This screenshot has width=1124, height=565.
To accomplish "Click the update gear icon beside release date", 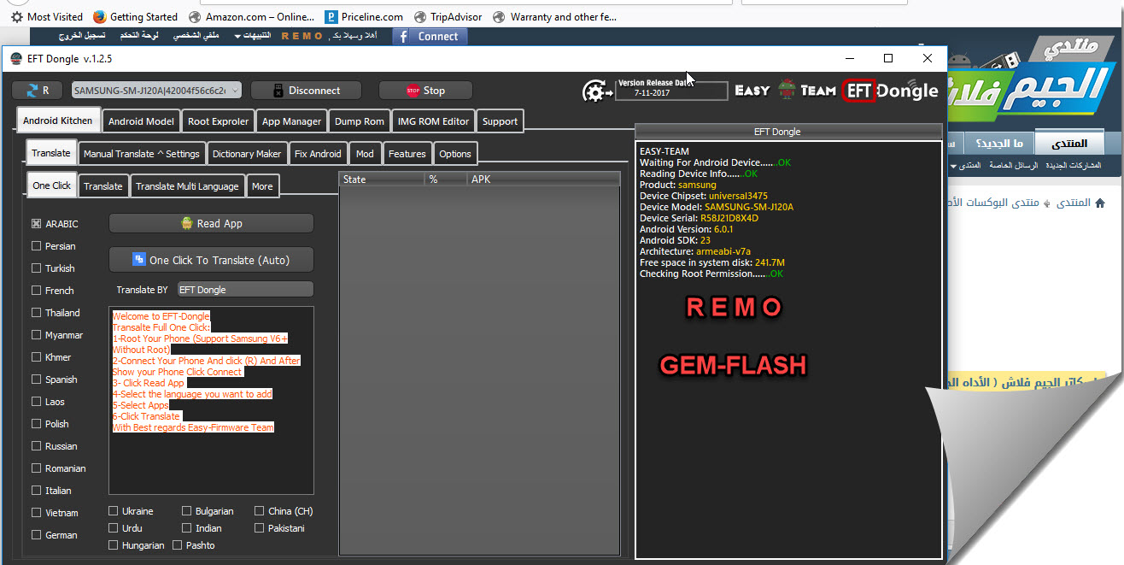I will [595, 91].
